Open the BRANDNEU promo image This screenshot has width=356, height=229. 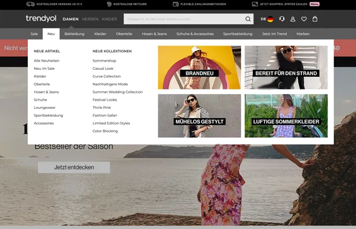tap(199, 67)
